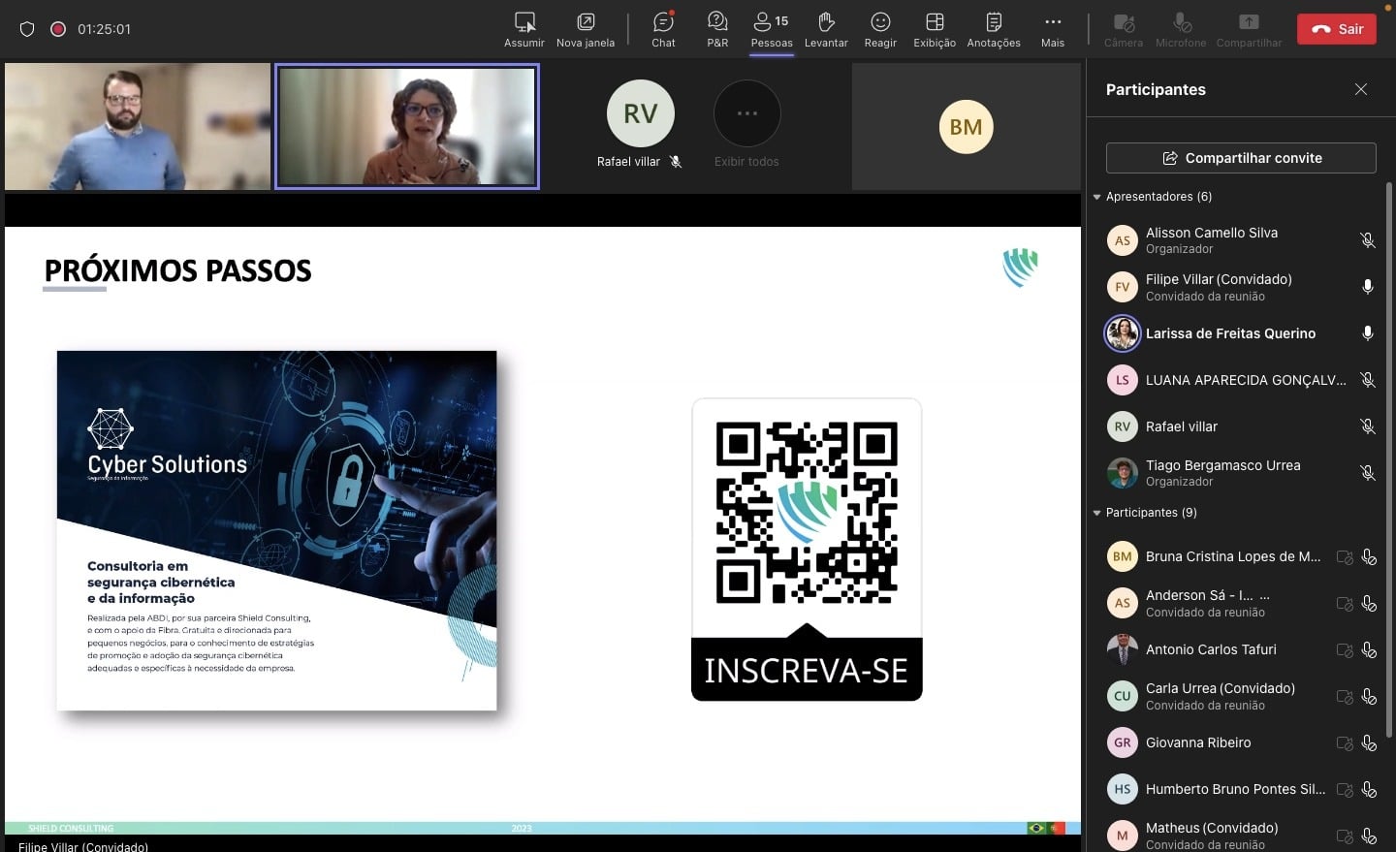This screenshot has height=852, width=1396.
Task: Click Giovanna Ribeiro camera icon
Action: point(1345,742)
